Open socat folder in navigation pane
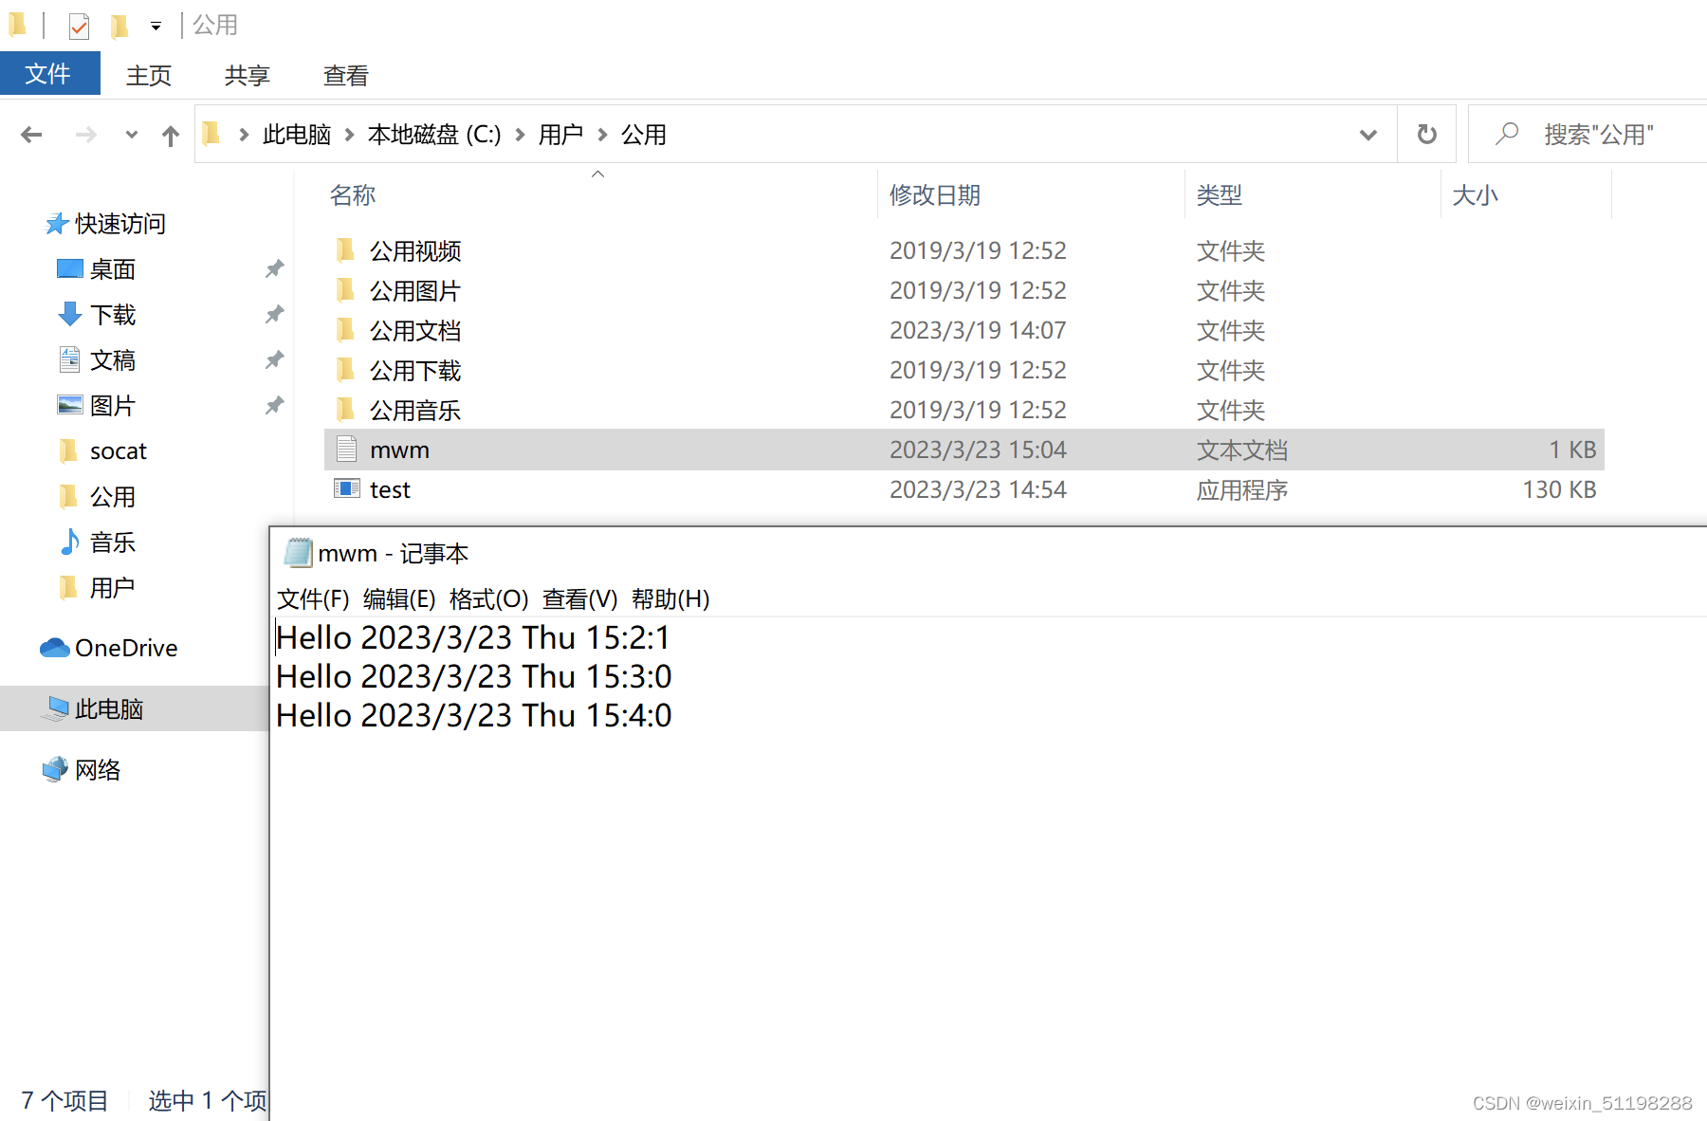 point(119,451)
